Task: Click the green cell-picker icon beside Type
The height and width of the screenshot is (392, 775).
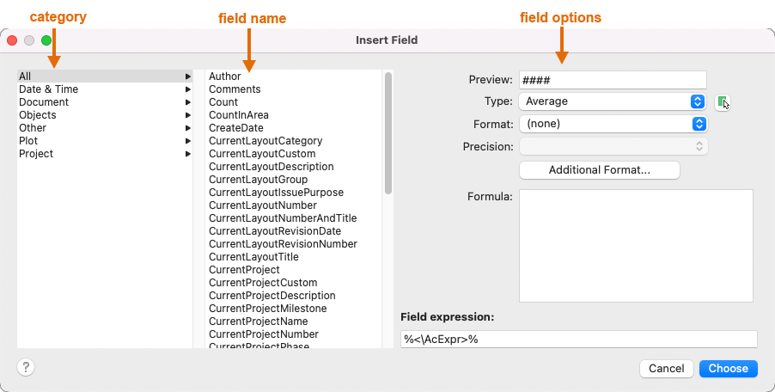Action: point(723,102)
